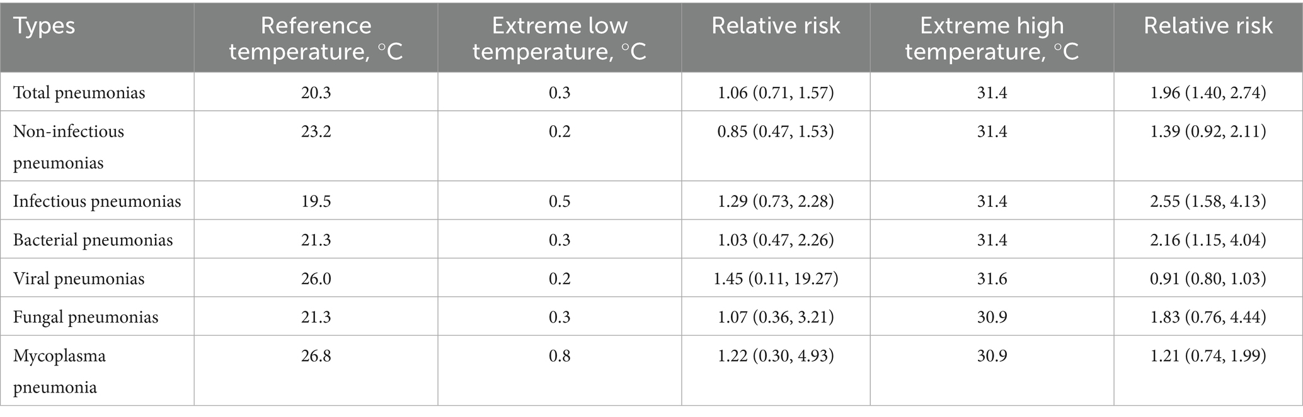Select the 31.6 extreme high temperature cell
1303x417 pixels.
[992, 279]
